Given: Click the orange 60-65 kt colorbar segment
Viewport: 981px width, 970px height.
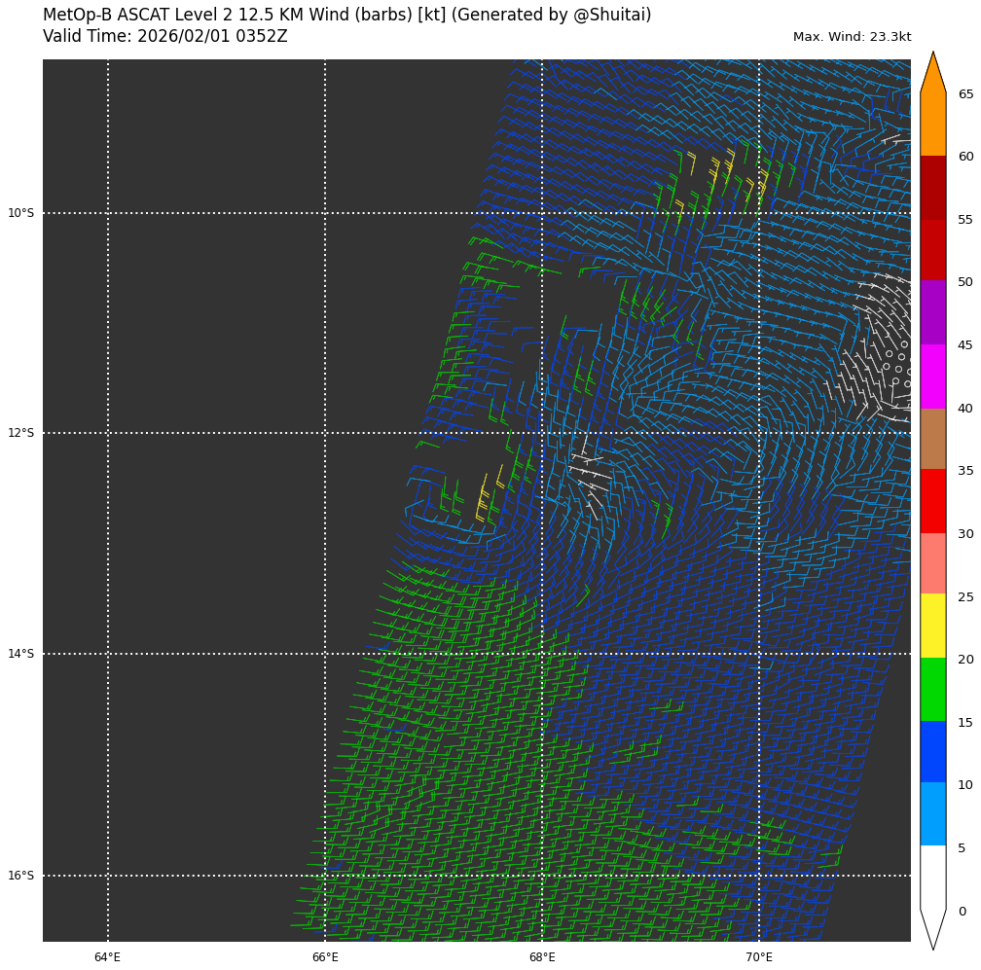Looking at the screenshot, I should point(932,125).
